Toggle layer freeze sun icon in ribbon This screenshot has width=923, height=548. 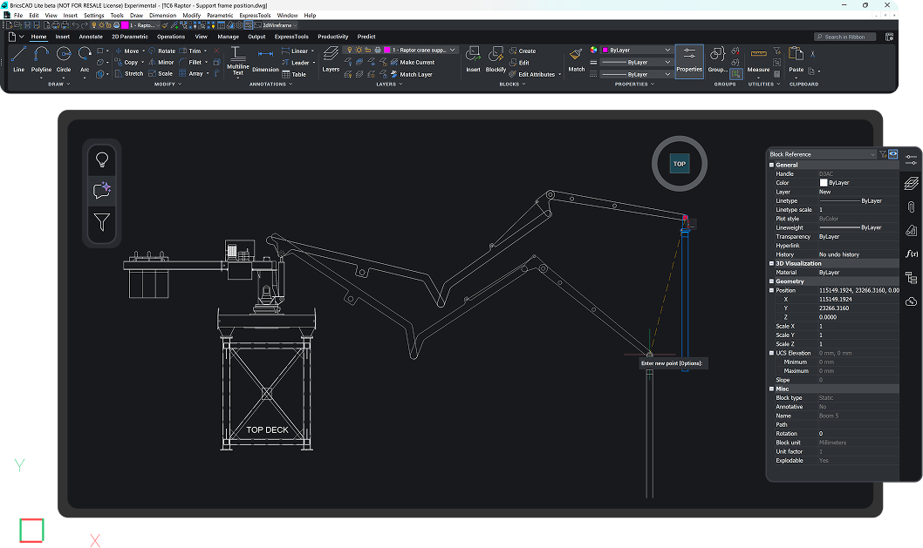tap(359, 50)
